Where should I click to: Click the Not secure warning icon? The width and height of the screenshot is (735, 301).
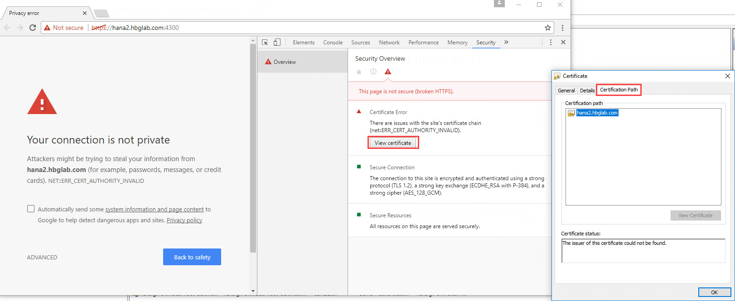(x=47, y=28)
